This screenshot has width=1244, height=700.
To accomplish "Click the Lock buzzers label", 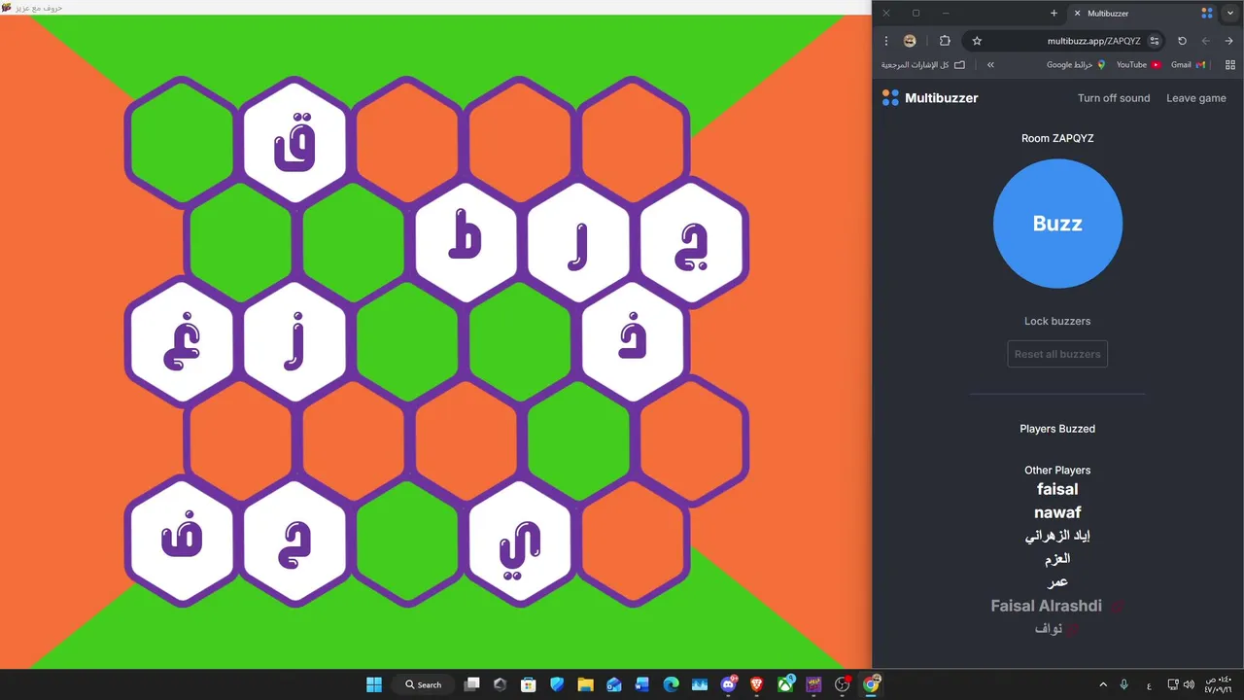I will 1057,321.
